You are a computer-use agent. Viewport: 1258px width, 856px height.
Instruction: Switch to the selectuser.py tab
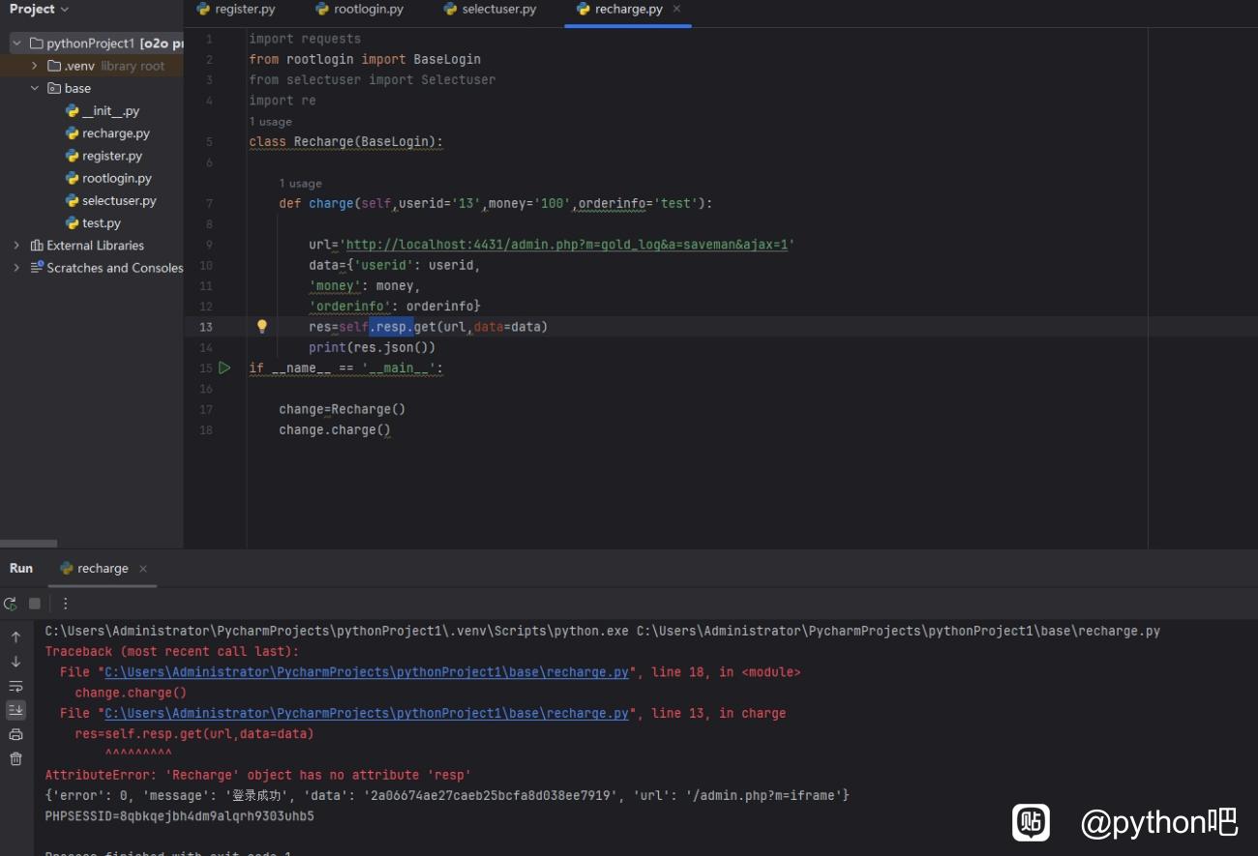click(x=490, y=9)
